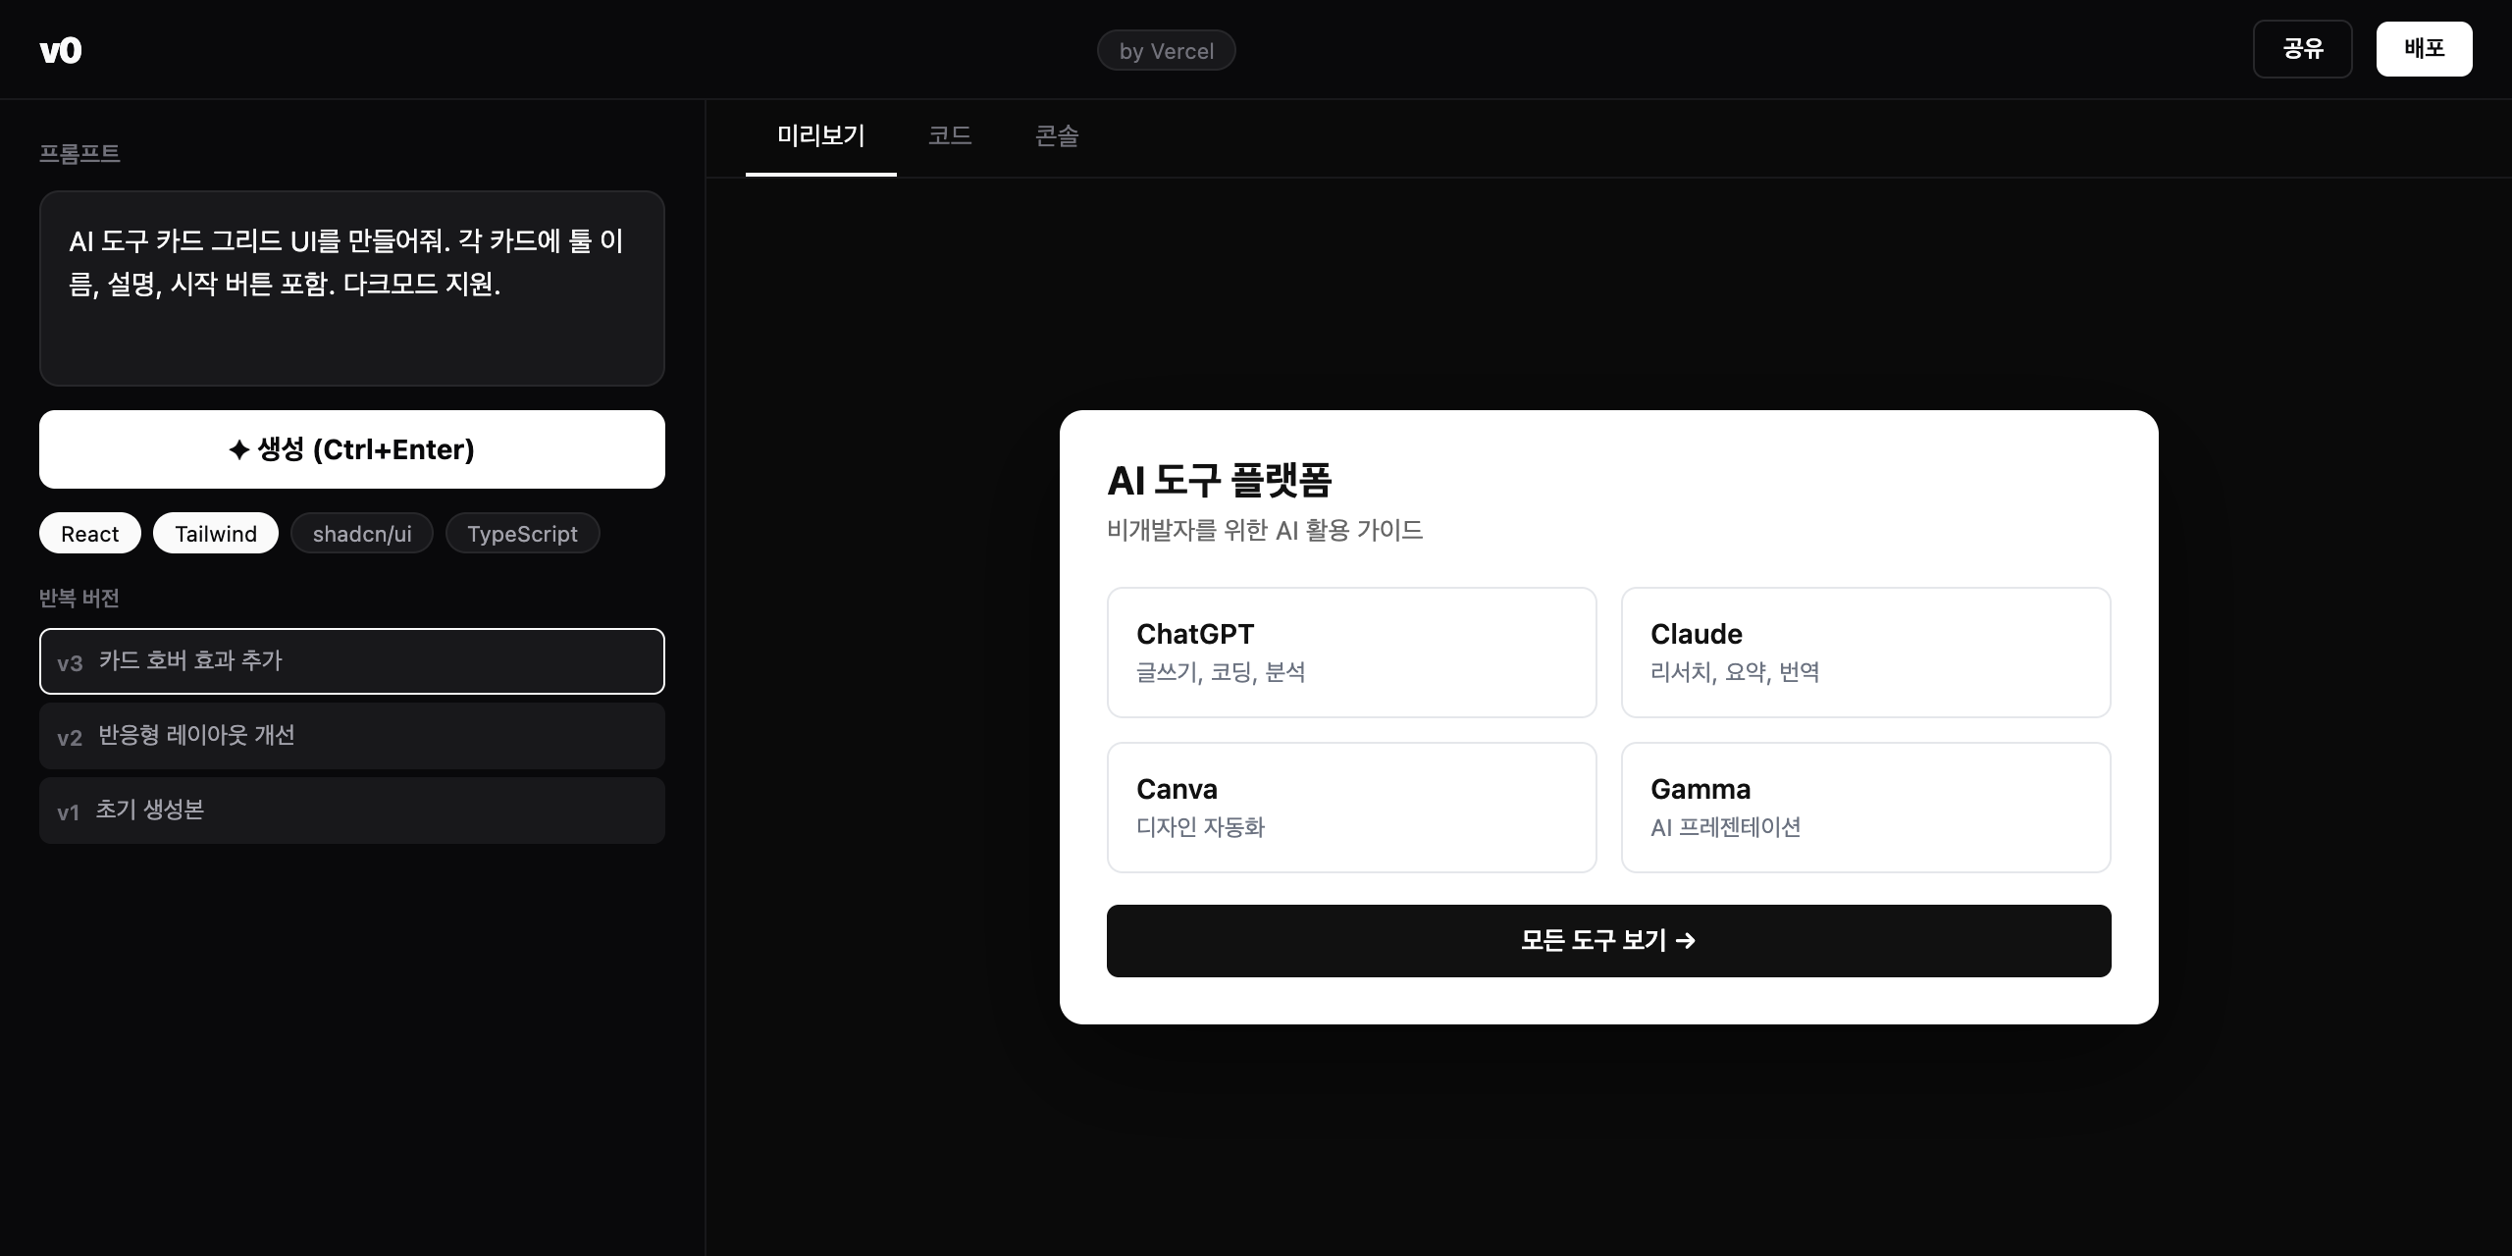
Task: Click the 프롬프트 section label
Action: coord(79,153)
